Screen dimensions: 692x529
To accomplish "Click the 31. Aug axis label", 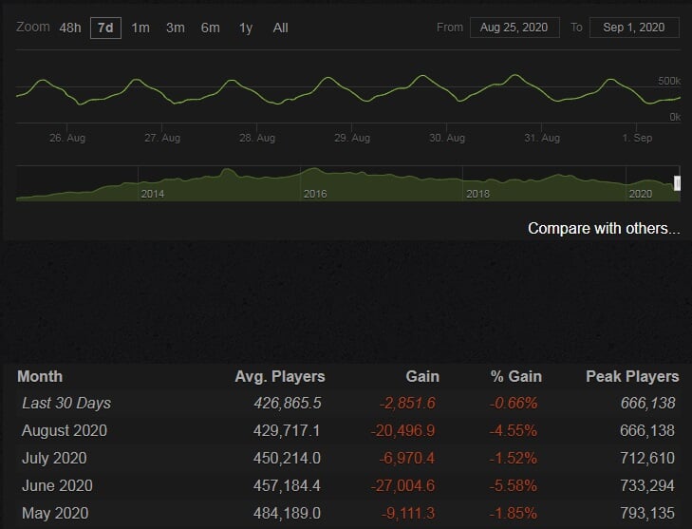I will (541, 138).
